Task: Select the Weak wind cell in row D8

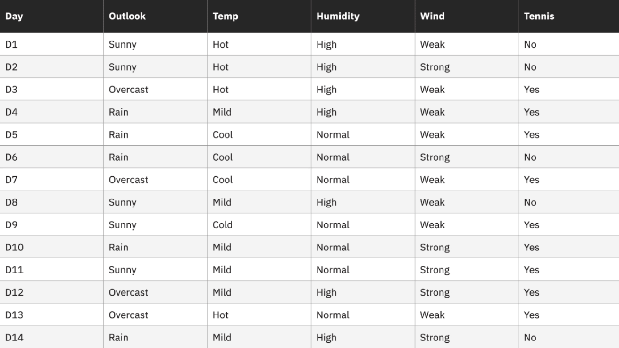Action: tap(467, 202)
